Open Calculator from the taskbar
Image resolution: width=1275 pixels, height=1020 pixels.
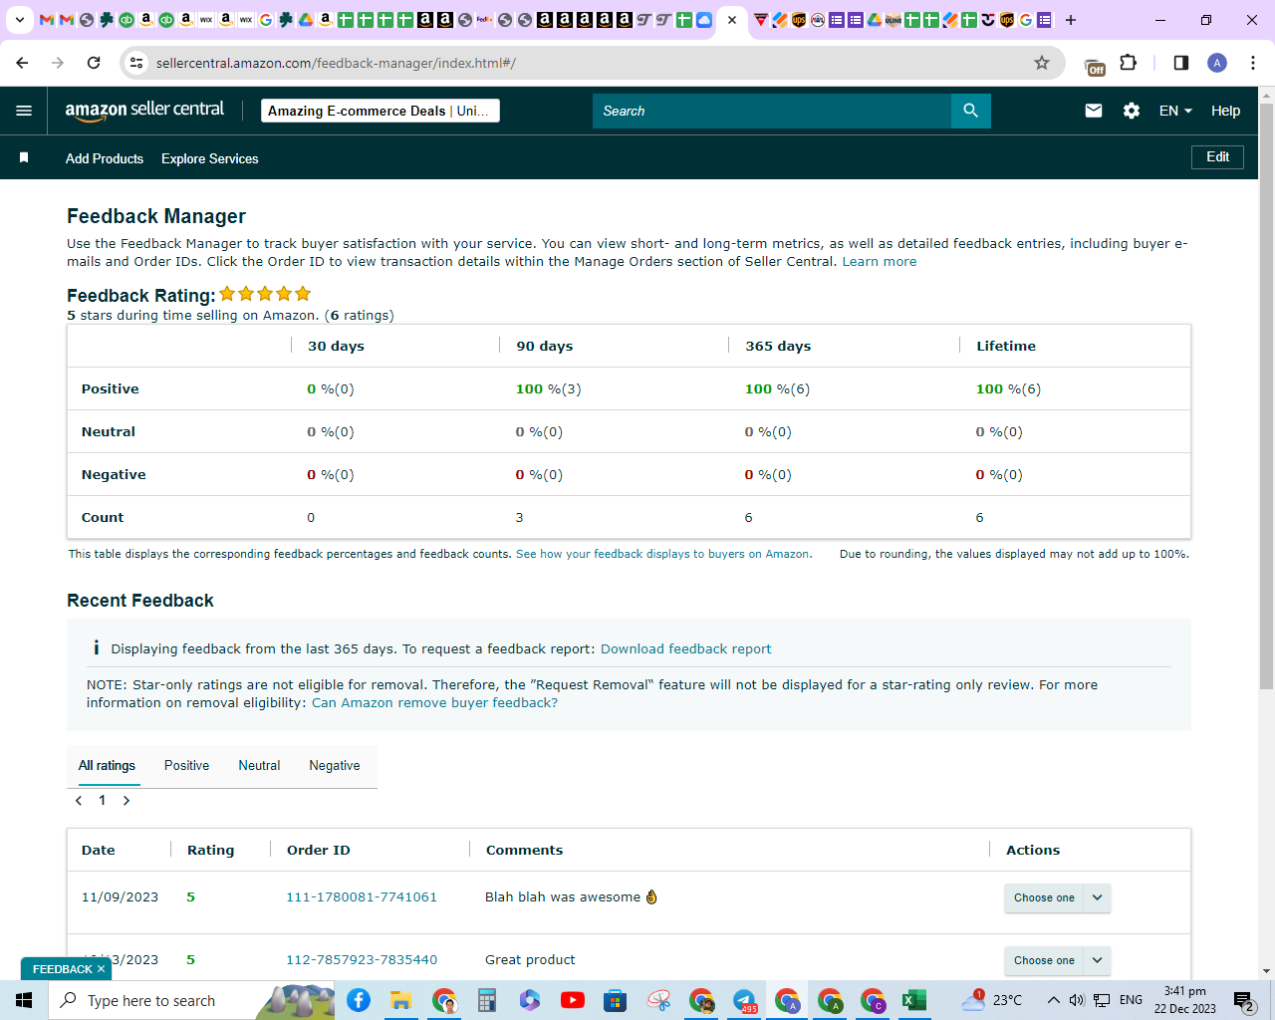(x=487, y=1000)
